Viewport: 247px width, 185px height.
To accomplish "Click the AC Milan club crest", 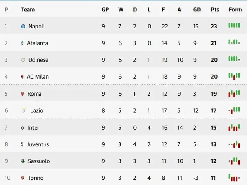I will coord(22,76).
